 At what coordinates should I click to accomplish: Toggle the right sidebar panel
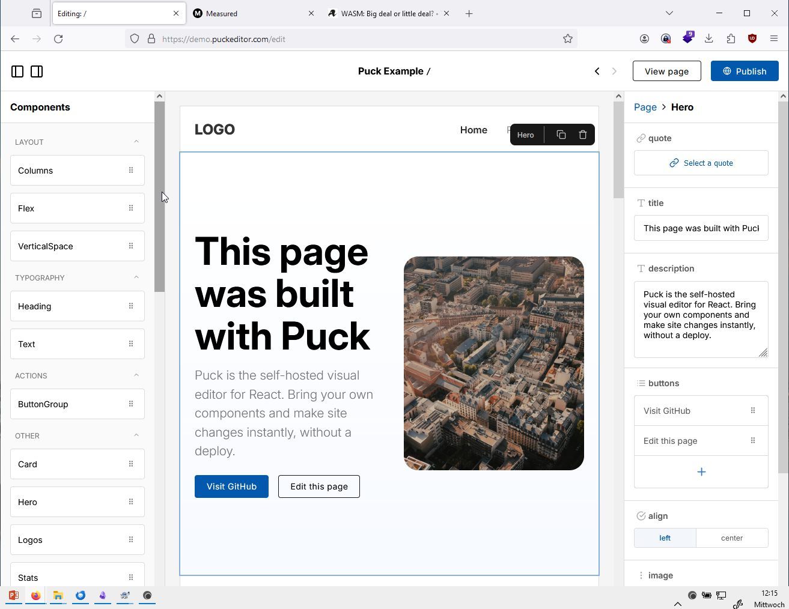(x=37, y=71)
